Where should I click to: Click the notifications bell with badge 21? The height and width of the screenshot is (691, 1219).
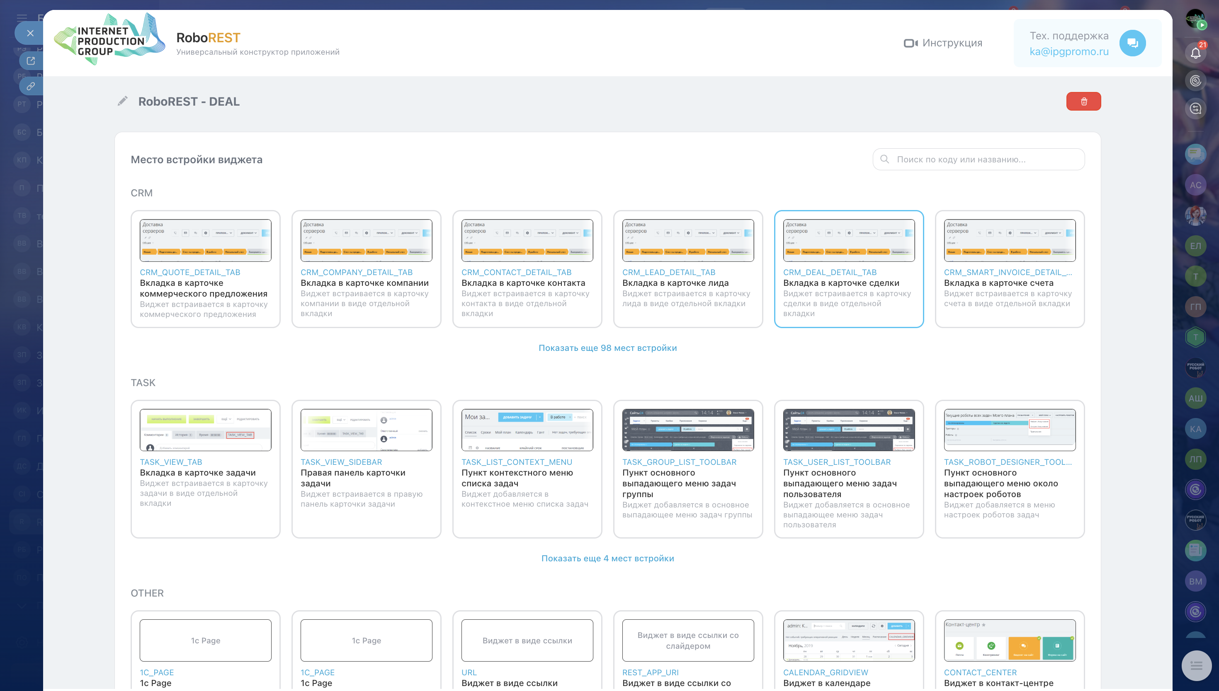1195,53
